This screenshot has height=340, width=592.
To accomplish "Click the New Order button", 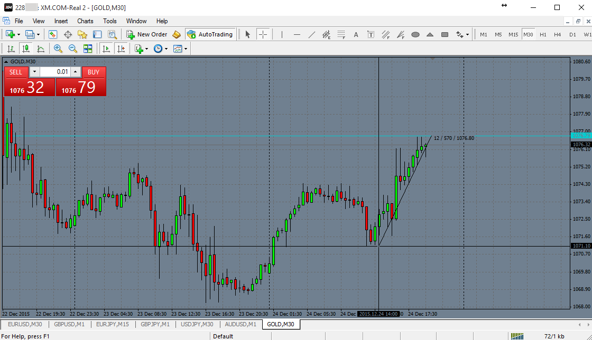I will [147, 34].
